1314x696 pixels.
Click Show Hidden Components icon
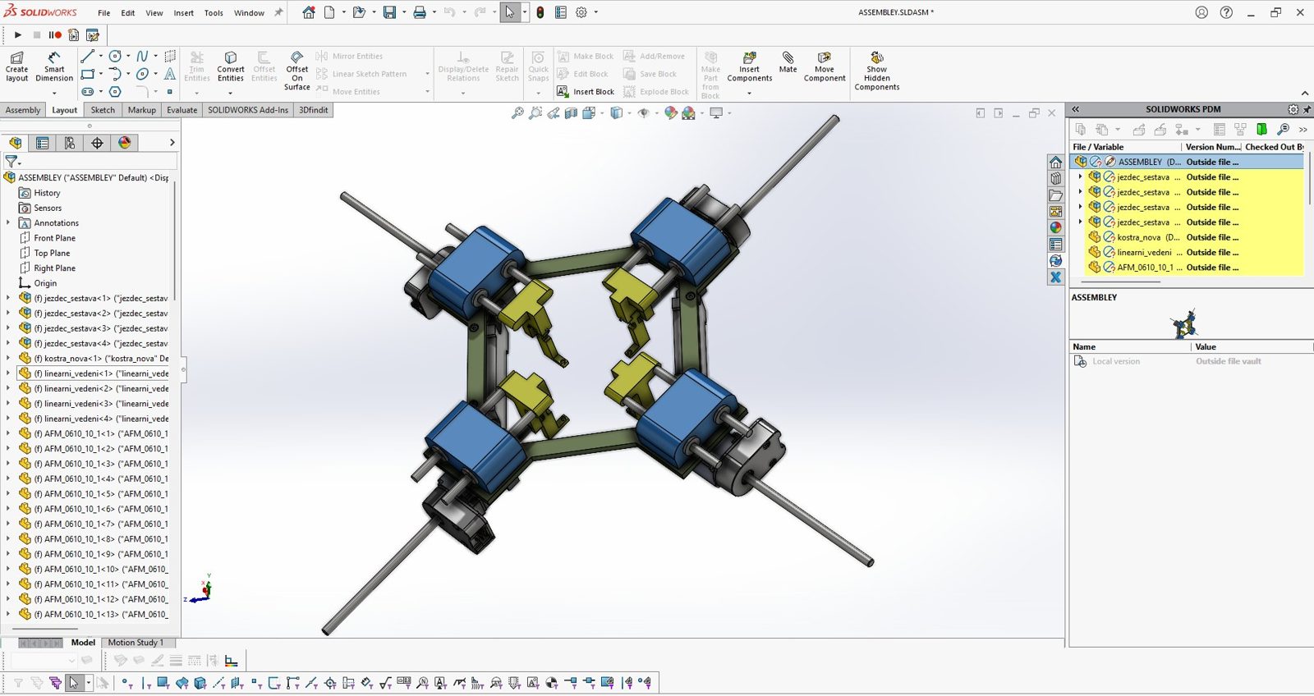[876, 71]
